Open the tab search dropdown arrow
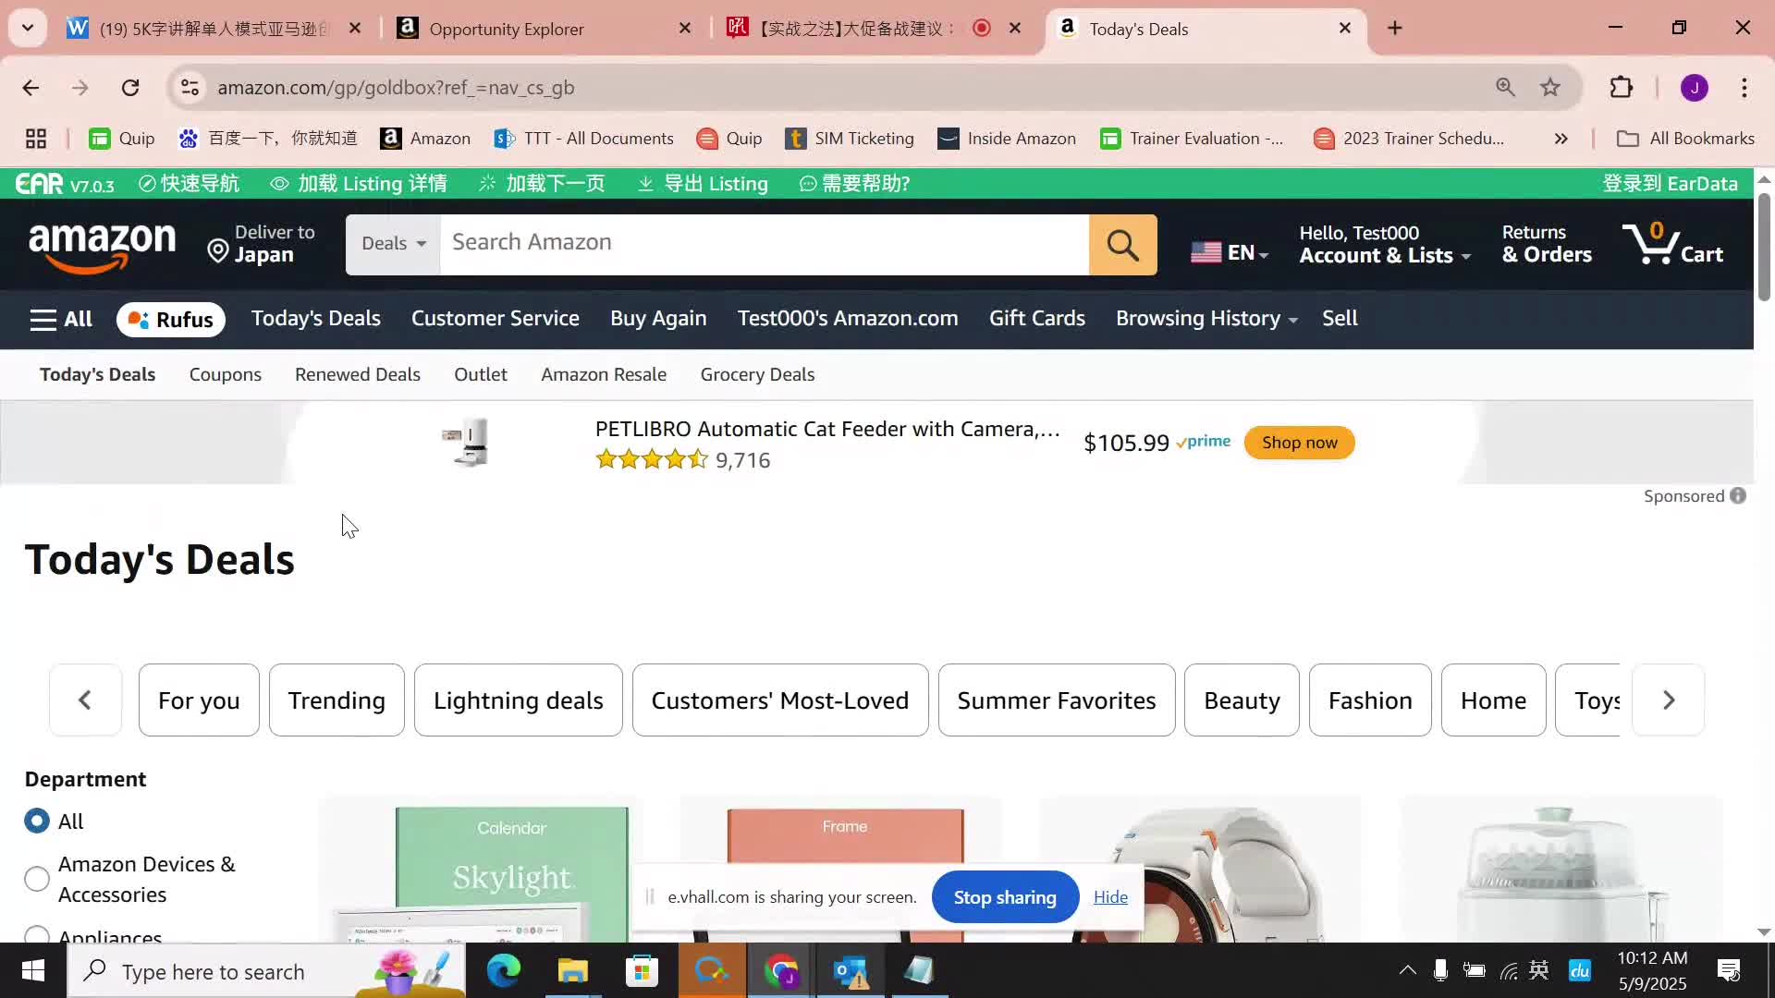The image size is (1775, 998). click(28, 29)
